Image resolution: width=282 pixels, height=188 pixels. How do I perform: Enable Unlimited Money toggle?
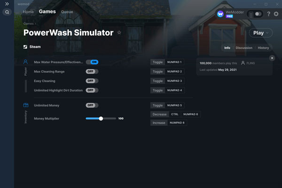click(x=92, y=105)
